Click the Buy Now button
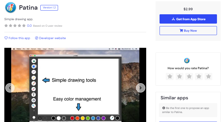The image size is (221, 122). click(x=188, y=31)
